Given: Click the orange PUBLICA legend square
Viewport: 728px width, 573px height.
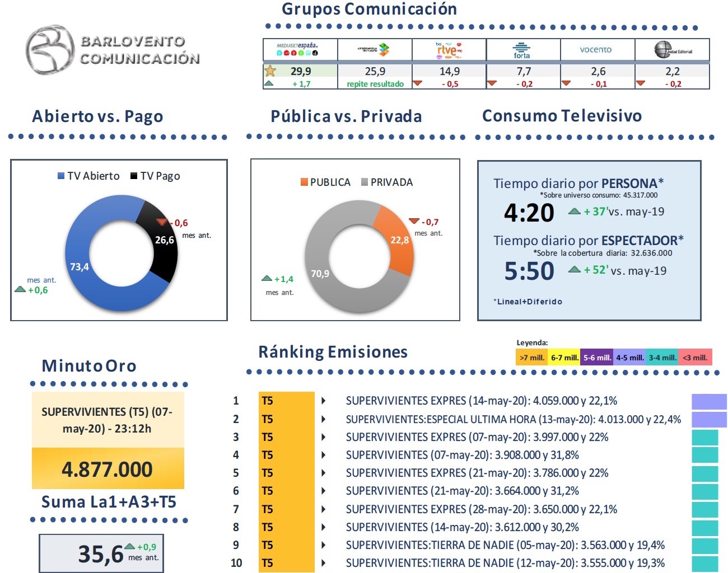Looking at the screenshot, I should (304, 182).
